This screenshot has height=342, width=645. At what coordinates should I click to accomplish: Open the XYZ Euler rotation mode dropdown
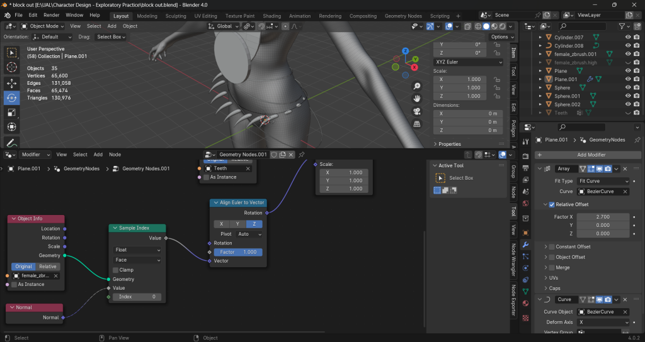click(x=468, y=62)
